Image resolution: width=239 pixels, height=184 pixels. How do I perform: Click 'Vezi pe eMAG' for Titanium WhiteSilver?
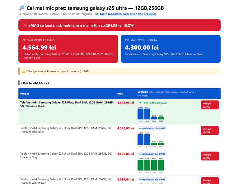point(209,181)
